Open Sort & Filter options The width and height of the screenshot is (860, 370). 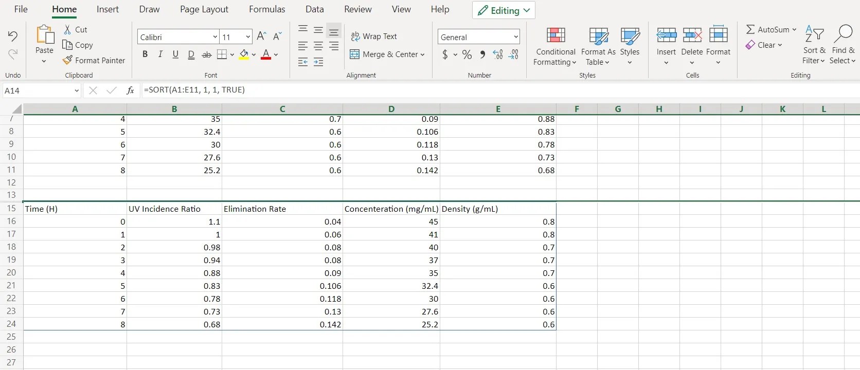[814, 45]
